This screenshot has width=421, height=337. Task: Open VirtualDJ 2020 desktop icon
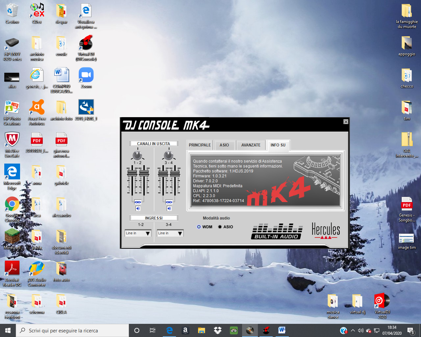(382, 306)
